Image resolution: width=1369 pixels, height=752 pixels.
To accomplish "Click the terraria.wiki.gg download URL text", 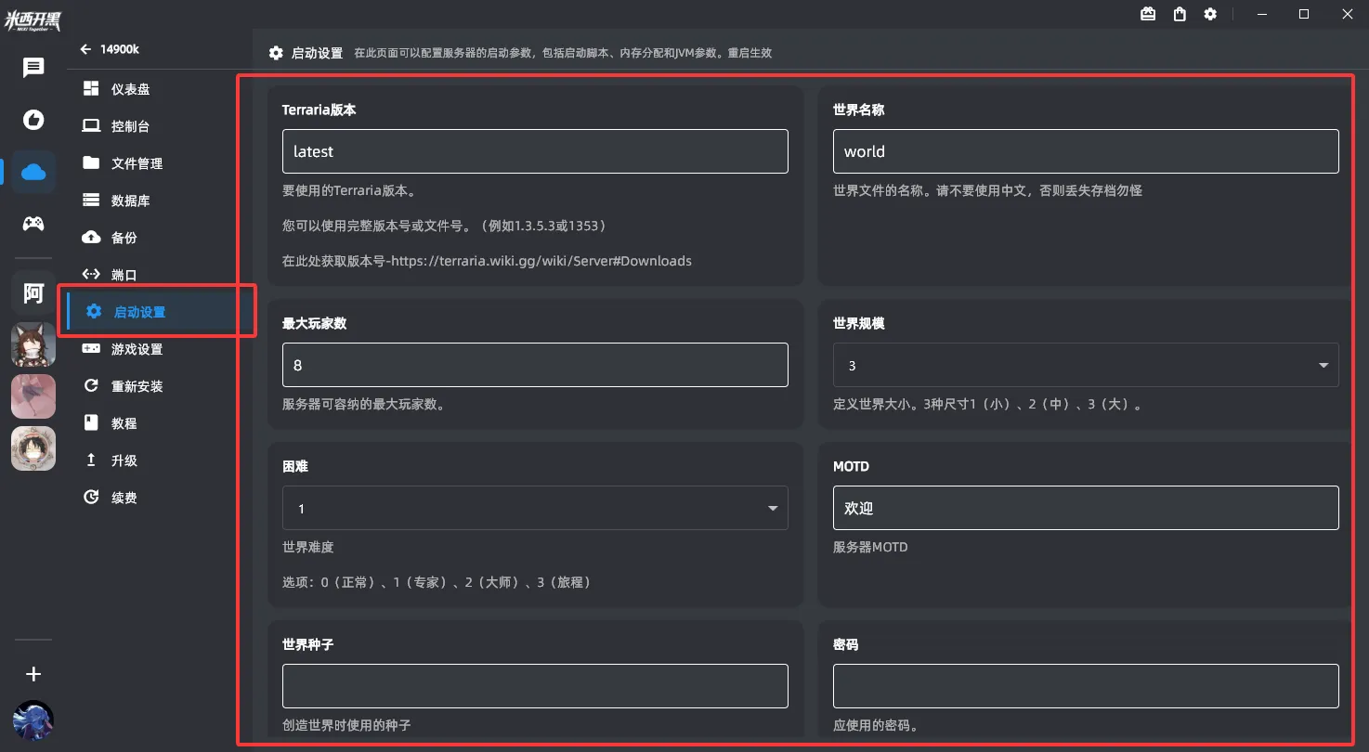I will pos(541,261).
